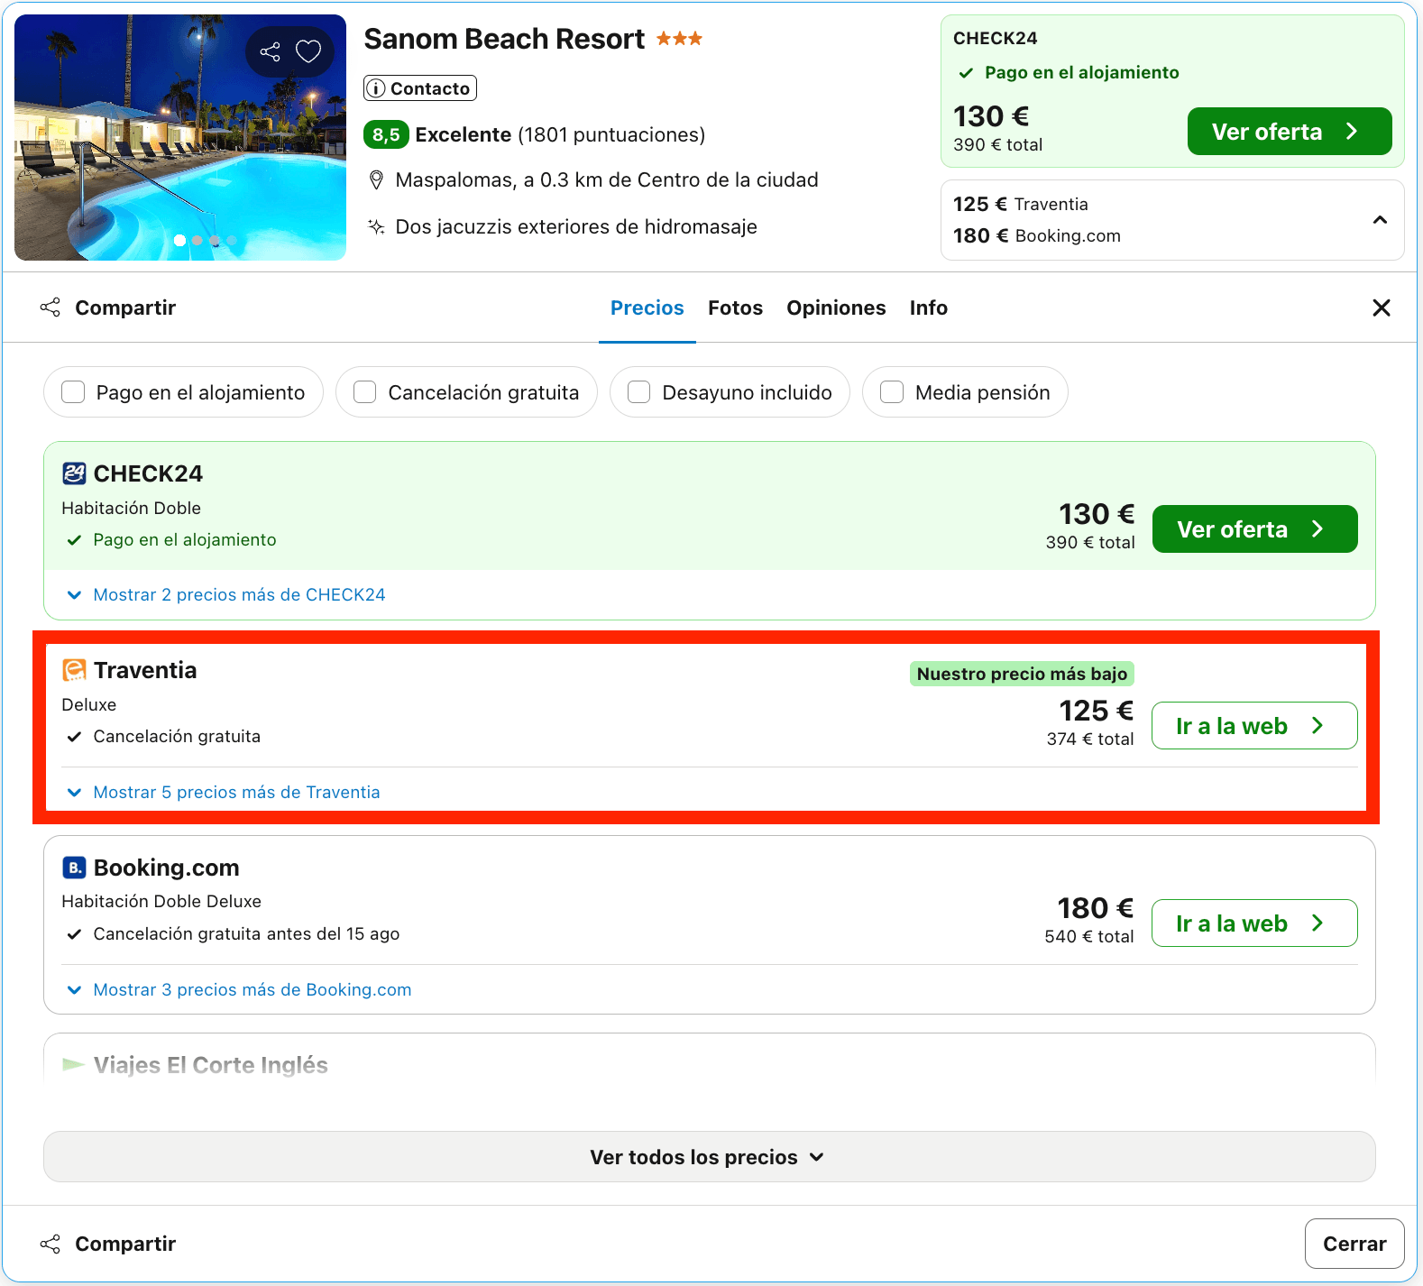Click Maspalomas distance to city centre text

click(x=607, y=180)
